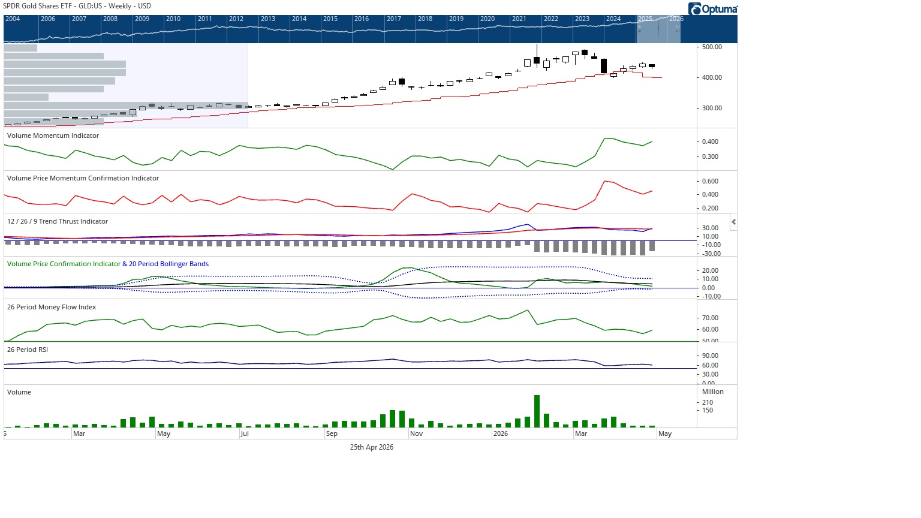The image size is (921, 518).
Task: Click the tallest volume bar in early 2026
Action: tap(537, 411)
